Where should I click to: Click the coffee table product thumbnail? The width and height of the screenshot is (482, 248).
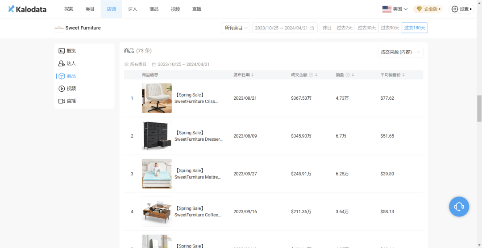click(x=157, y=211)
